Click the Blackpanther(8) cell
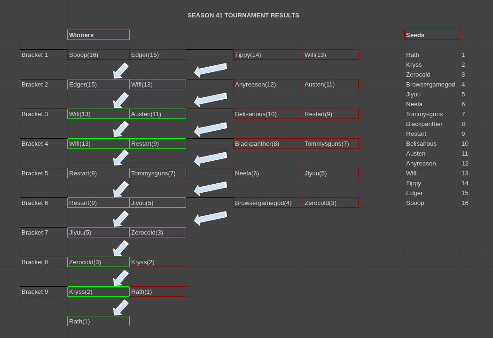This screenshot has width=493, height=338. coord(268,143)
